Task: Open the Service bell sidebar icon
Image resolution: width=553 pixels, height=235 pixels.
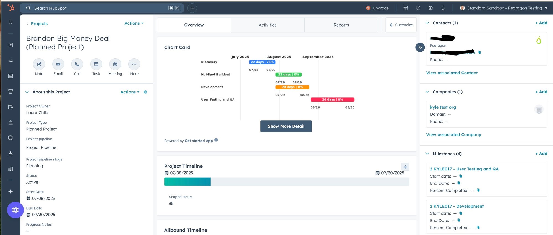Action: pyautogui.click(x=11, y=122)
